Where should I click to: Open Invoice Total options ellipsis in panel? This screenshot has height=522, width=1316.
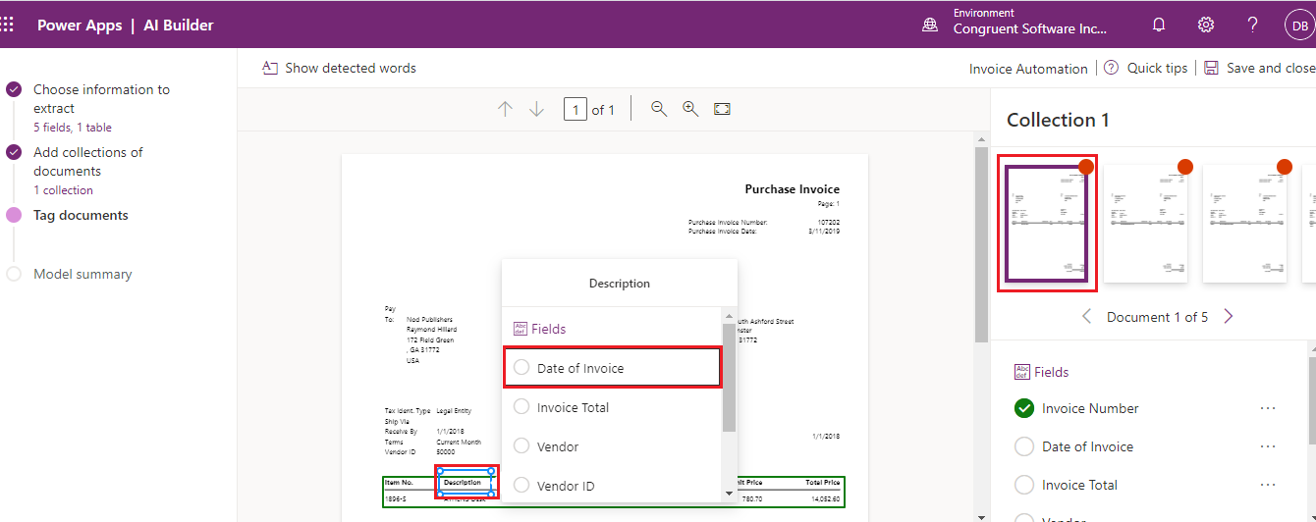[1267, 485]
